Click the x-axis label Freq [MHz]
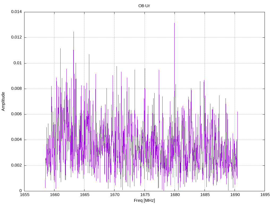This screenshot has height=204, width=272. [144, 201]
